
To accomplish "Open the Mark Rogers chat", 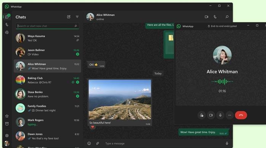I will pos(47,122).
